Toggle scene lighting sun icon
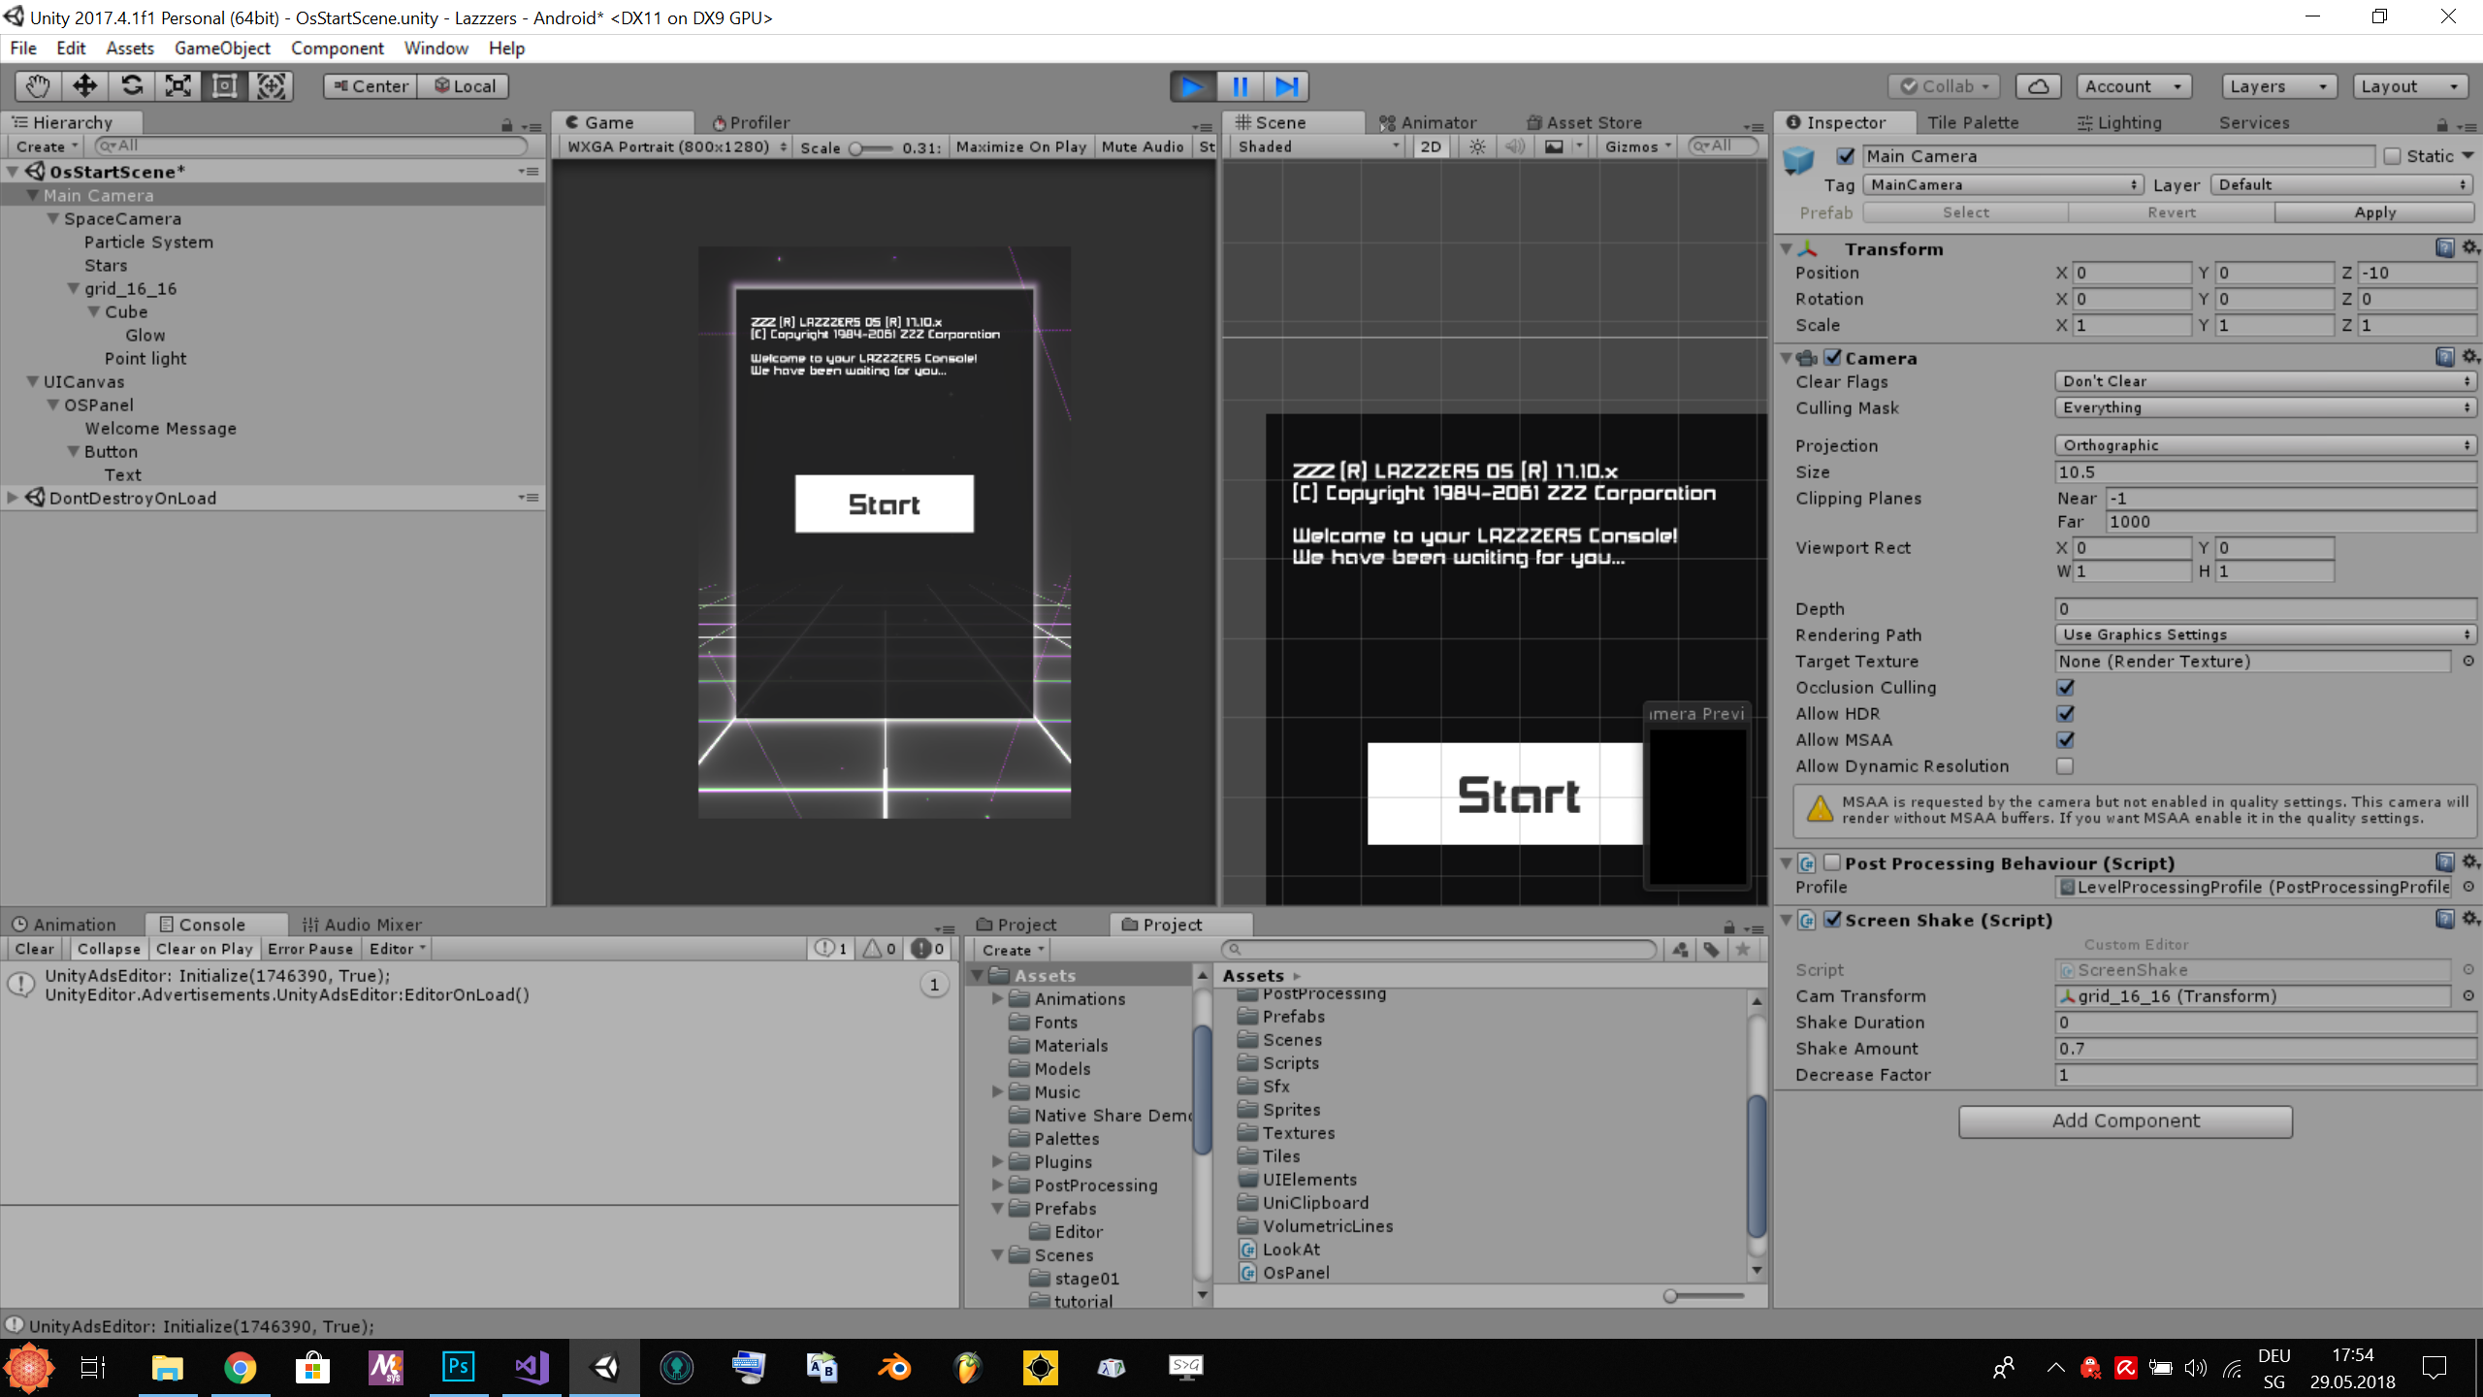The width and height of the screenshot is (2483, 1397). tap(1477, 146)
